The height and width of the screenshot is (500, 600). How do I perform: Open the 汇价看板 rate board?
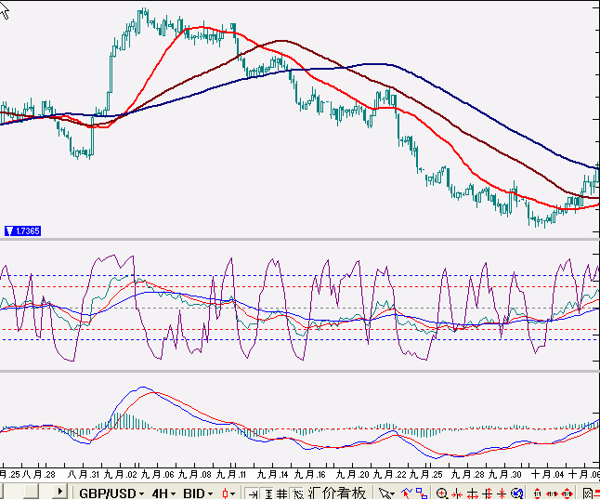(337, 493)
